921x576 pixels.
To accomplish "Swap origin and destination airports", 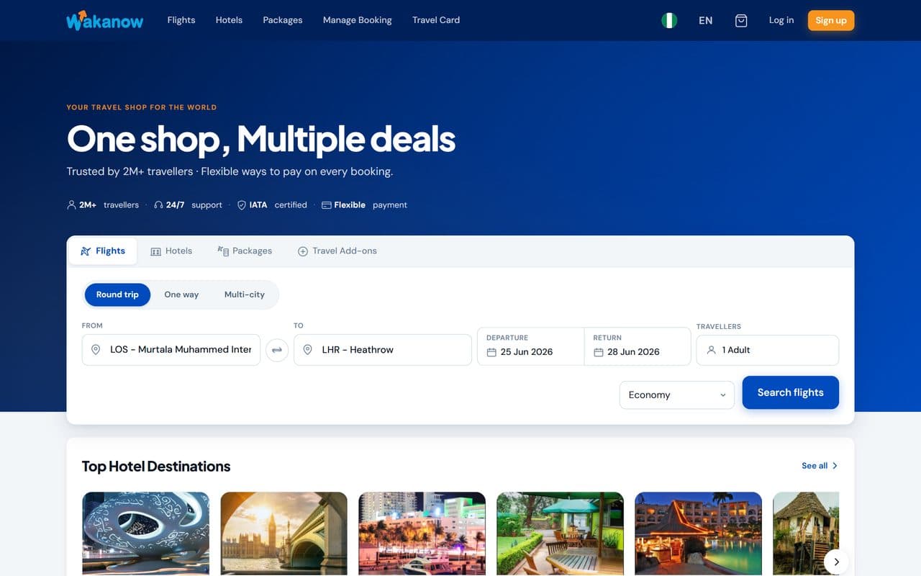I will pyautogui.click(x=277, y=351).
